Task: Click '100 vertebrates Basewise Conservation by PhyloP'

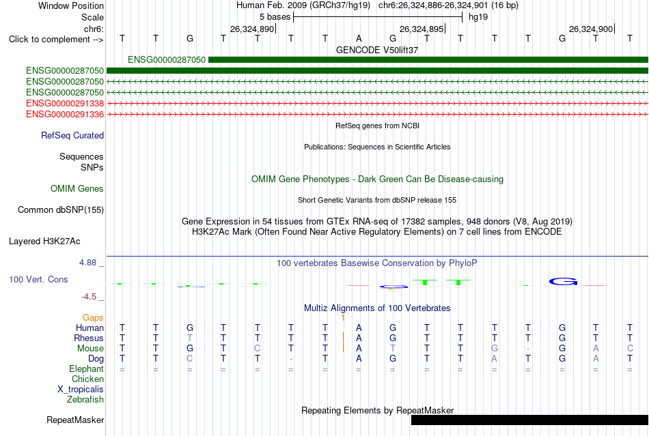Action: click(377, 263)
